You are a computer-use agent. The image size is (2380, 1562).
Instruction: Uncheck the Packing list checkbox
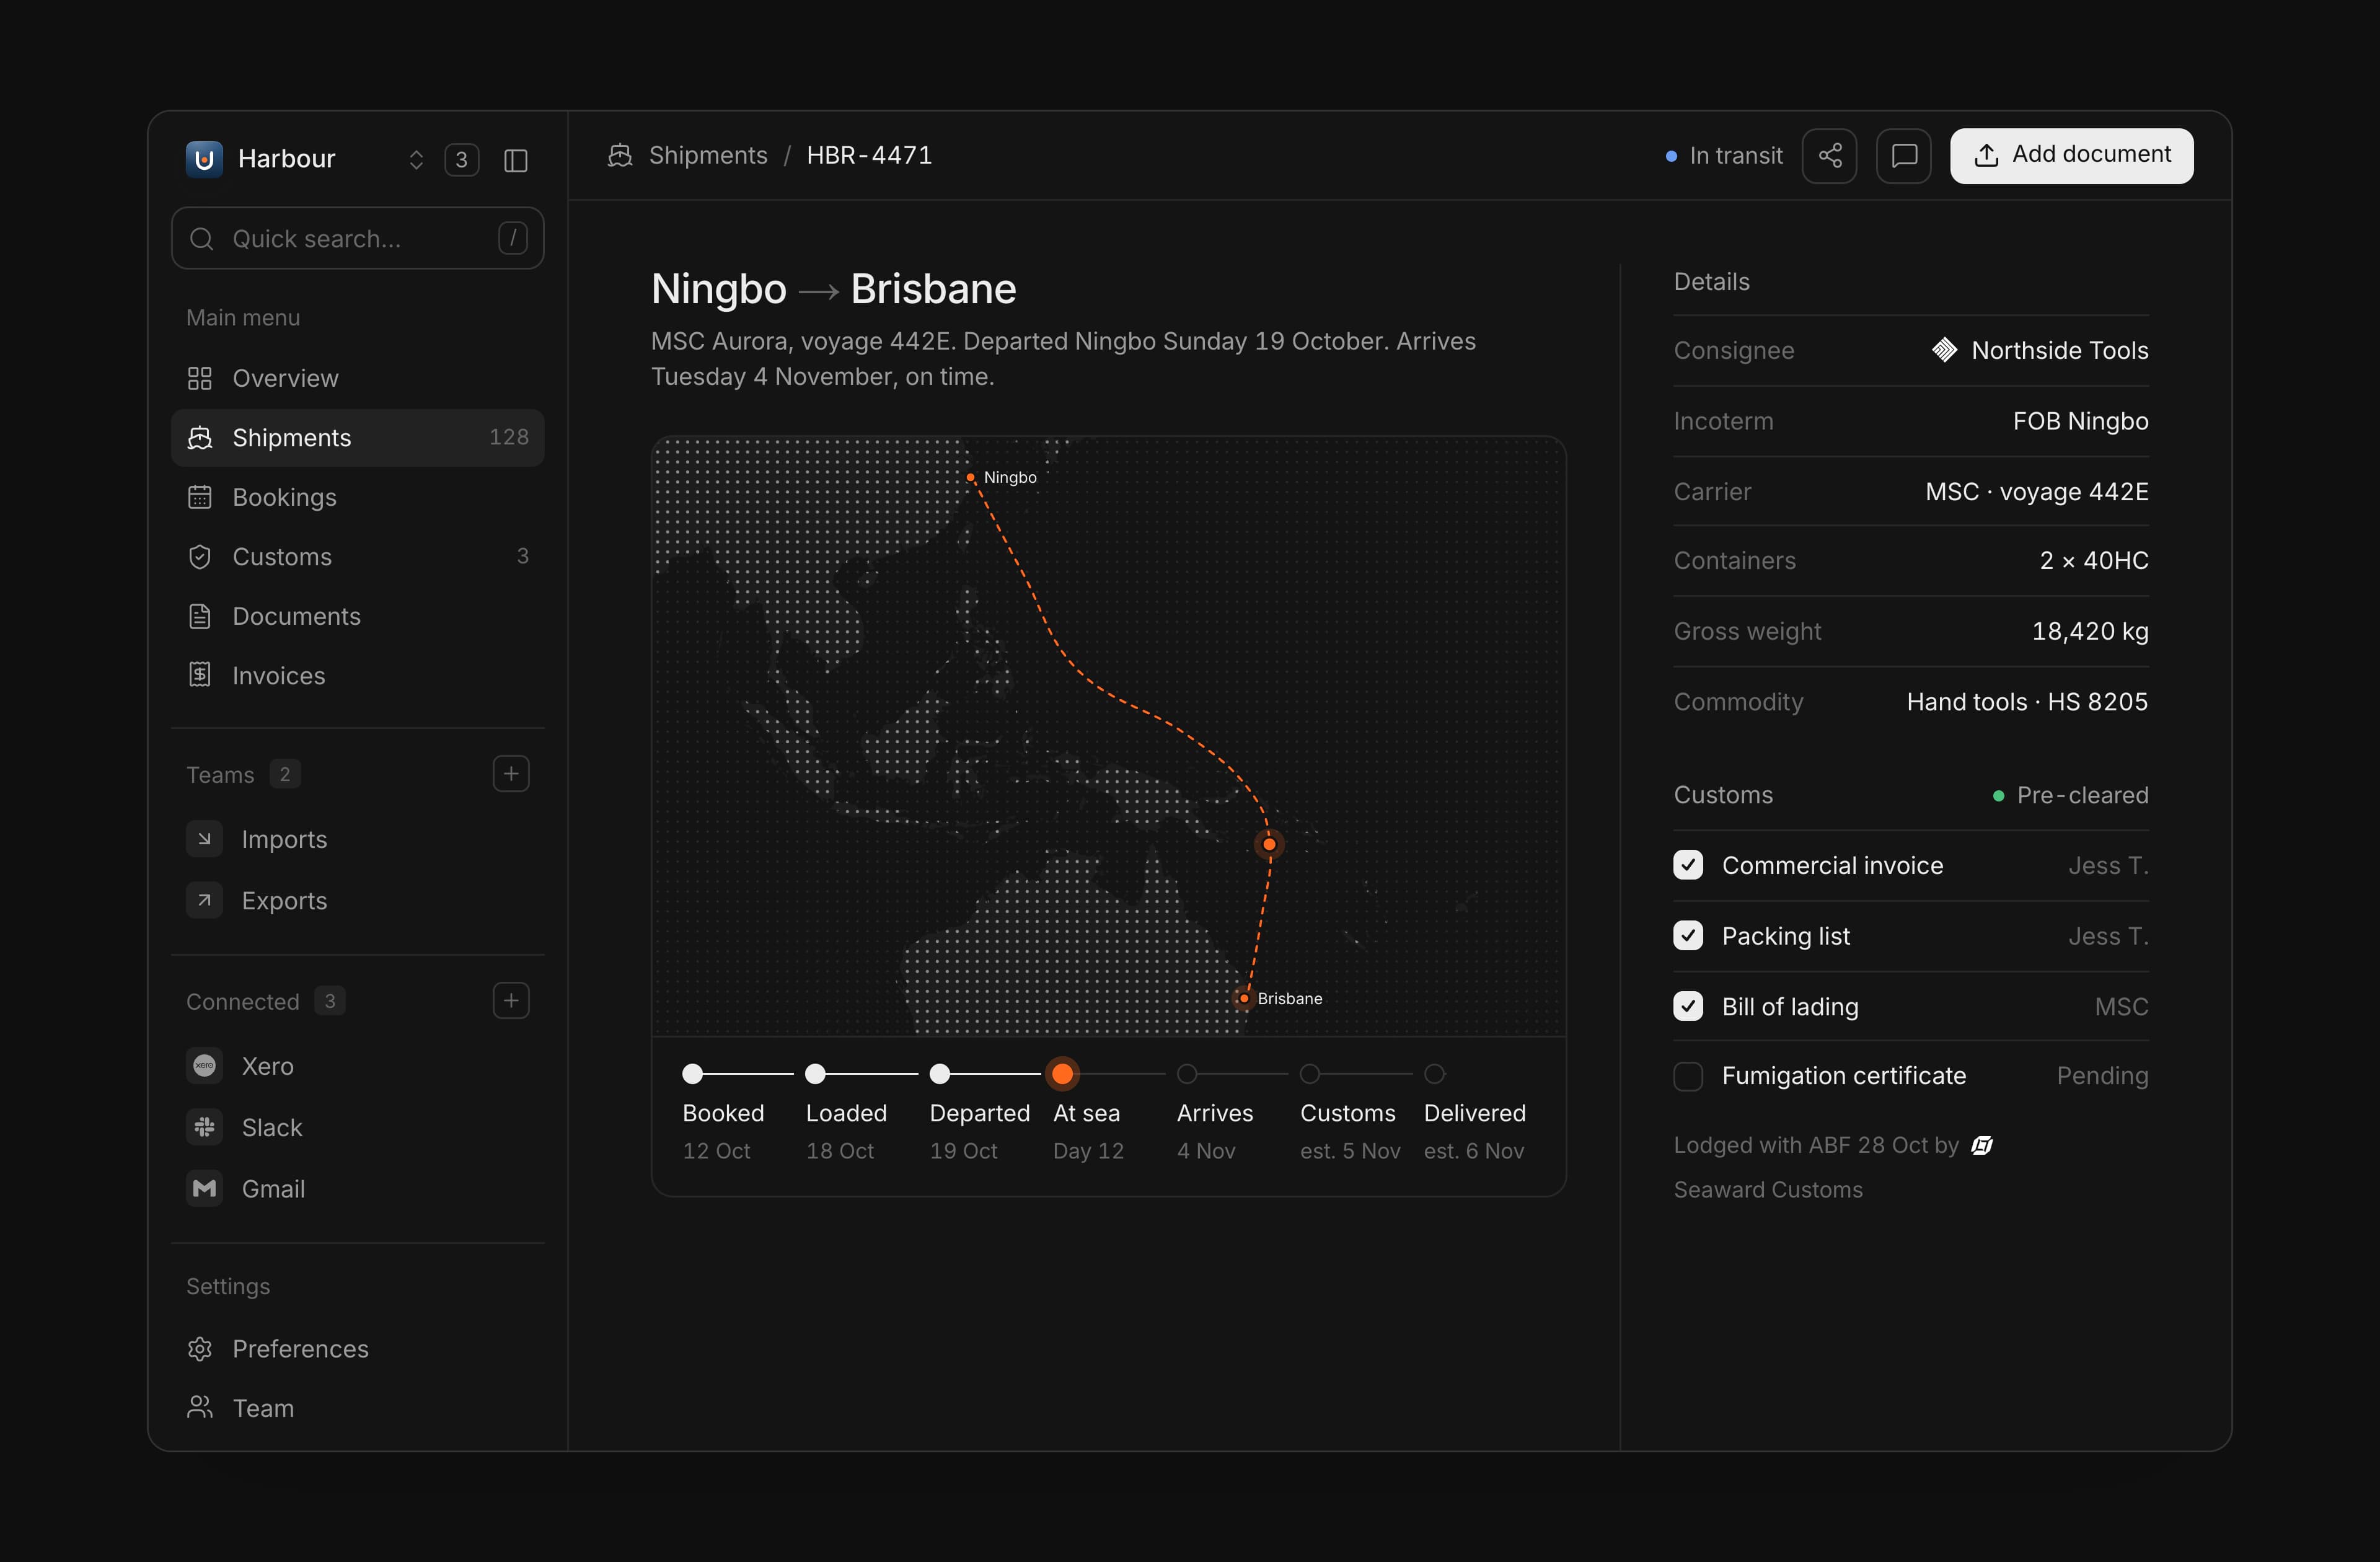pyautogui.click(x=1688, y=936)
